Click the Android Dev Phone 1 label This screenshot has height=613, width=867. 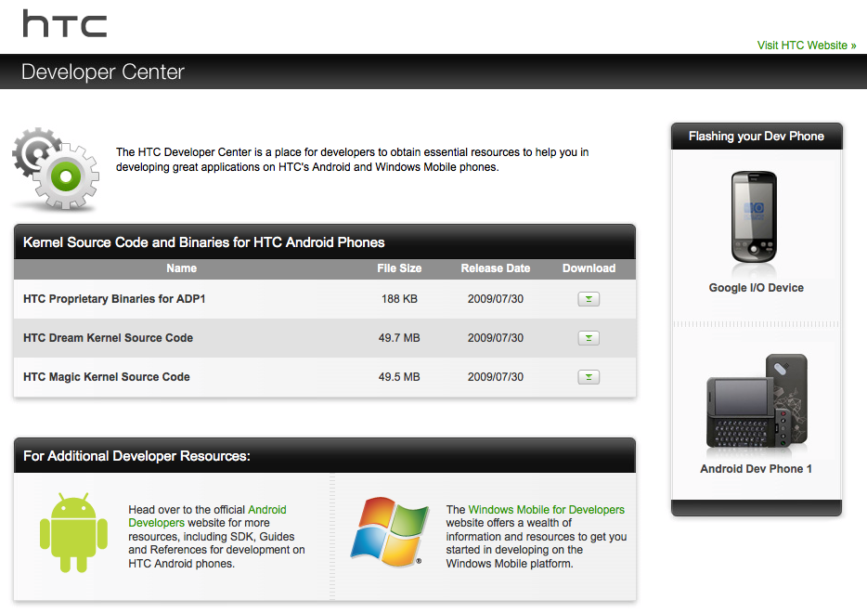click(x=756, y=469)
